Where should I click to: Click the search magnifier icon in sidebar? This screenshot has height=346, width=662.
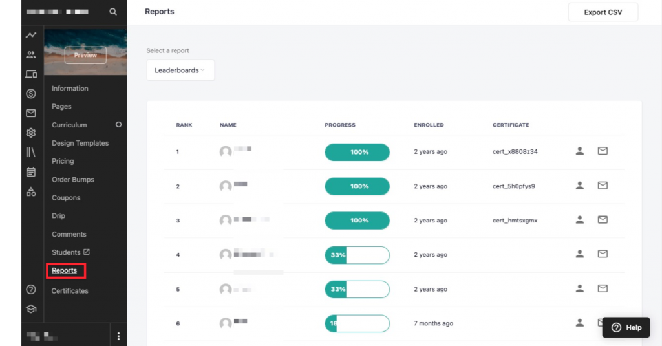pos(113,12)
